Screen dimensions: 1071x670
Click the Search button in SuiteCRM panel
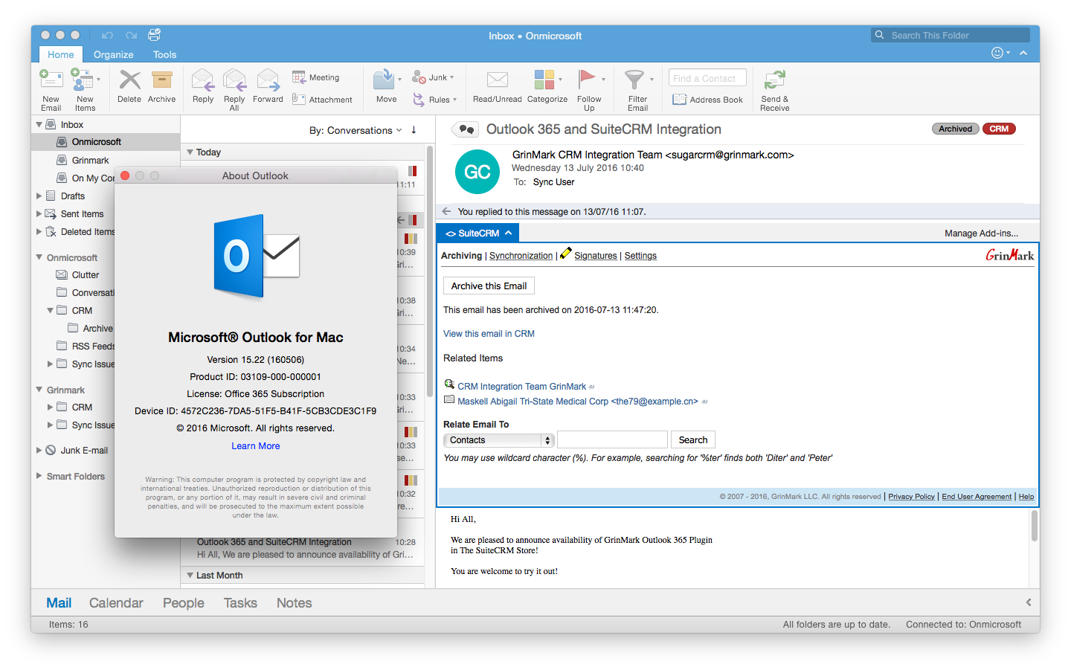693,440
